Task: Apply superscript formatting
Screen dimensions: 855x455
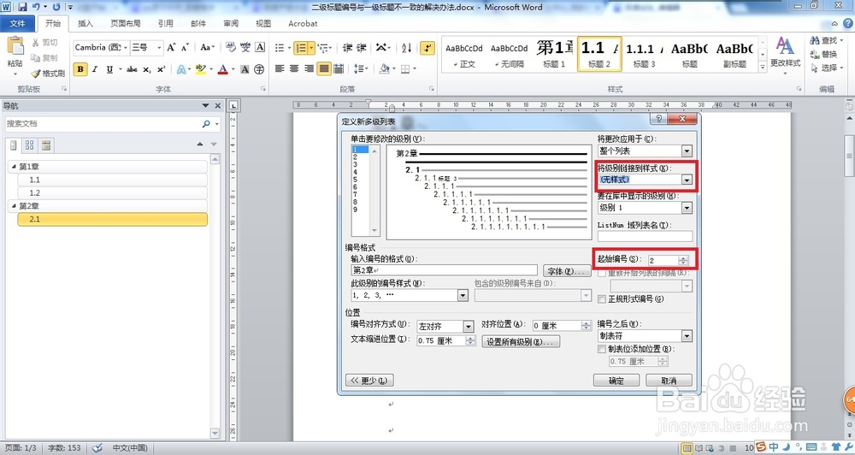Action: click(161, 69)
